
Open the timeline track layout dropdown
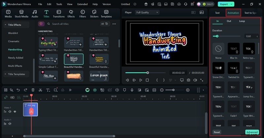(203, 90)
